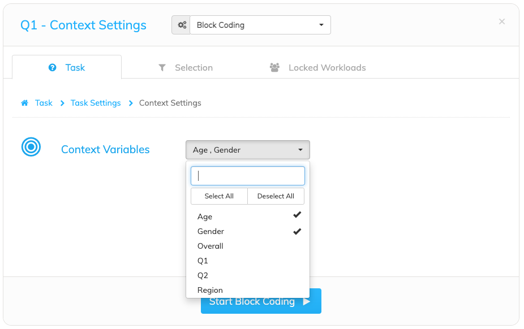Click the funnel icon on the Selection tab

(x=162, y=68)
